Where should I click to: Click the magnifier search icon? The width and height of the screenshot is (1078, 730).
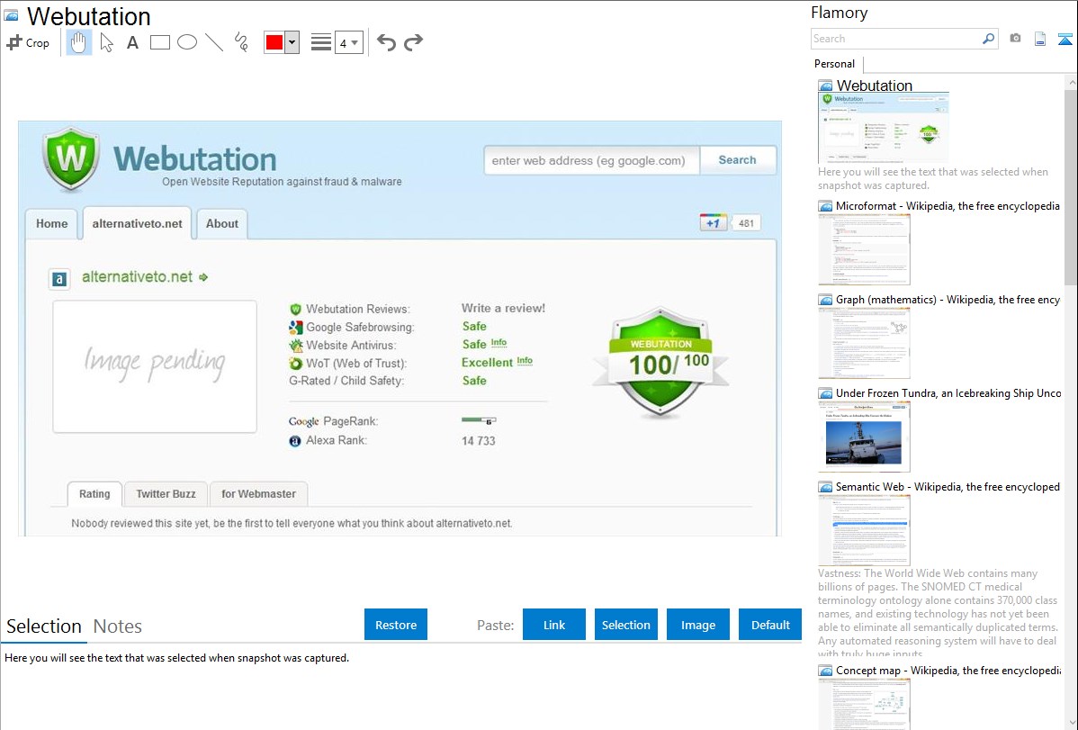[x=988, y=39]
